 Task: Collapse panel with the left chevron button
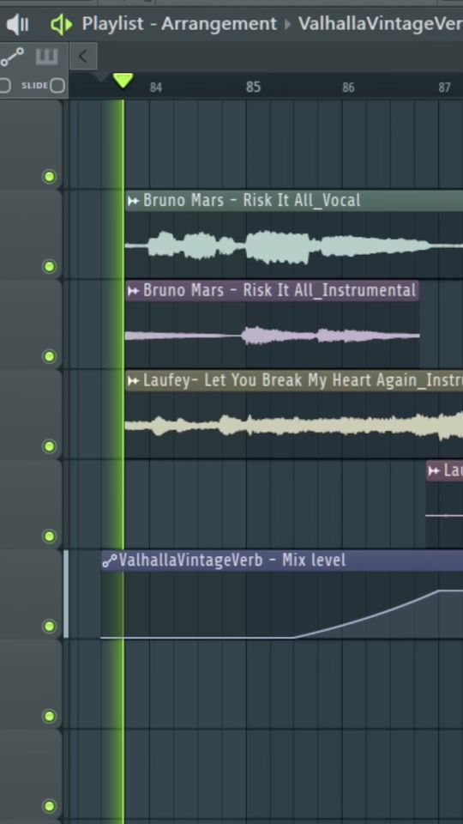point(83,57)
